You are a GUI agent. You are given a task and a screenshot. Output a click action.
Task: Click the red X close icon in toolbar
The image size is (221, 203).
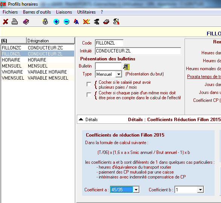(6, 22)
